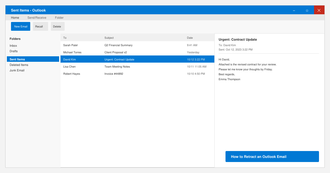Click the 9:41 AM date cell
Screen dimensions: 330x173
click(192, 45)
